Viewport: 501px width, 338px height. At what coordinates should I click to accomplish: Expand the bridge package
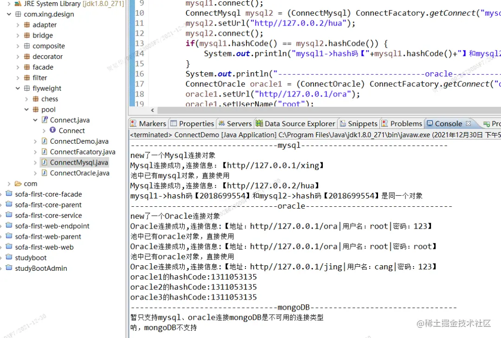pyautogui.click(x=18, y=35)
